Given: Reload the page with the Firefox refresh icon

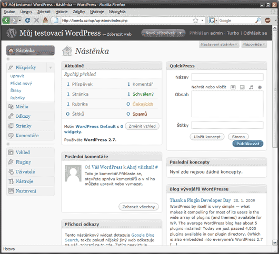Looking at the screenshot, I should click(x=27, y=21).
